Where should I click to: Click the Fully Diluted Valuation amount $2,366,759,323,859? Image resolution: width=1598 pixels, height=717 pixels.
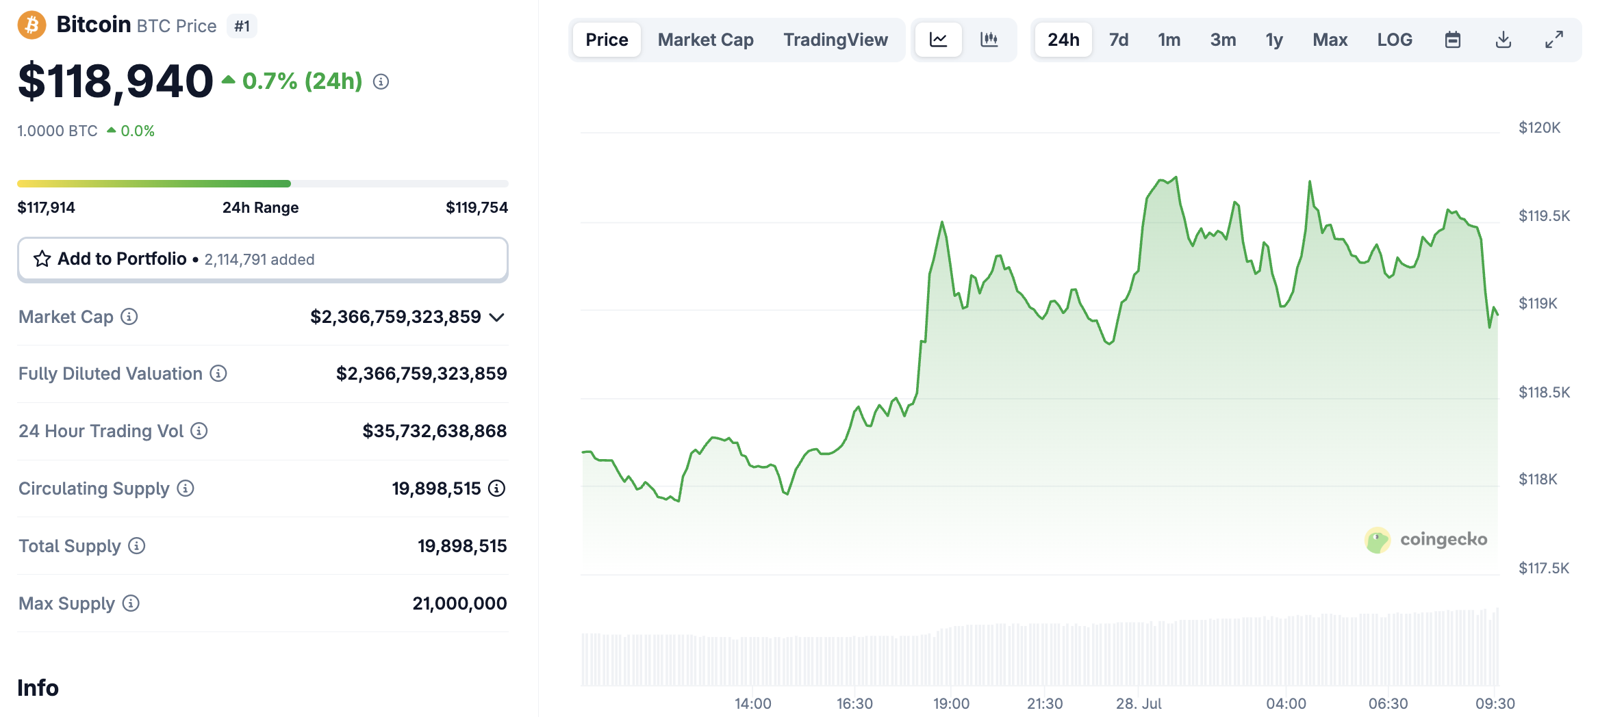[421, 374]
